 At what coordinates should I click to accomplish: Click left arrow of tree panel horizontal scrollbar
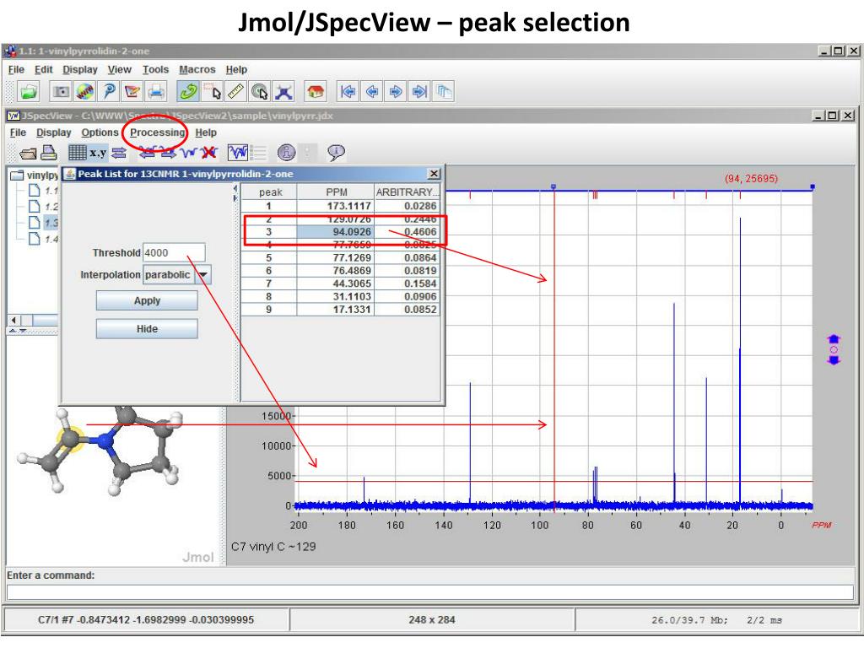click(x=13, y=320)
